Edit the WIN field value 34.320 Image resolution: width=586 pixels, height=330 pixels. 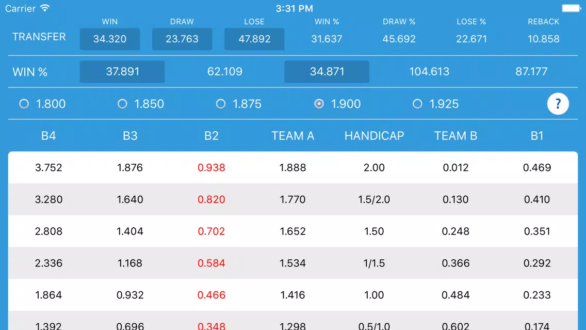tap(110, 39)
